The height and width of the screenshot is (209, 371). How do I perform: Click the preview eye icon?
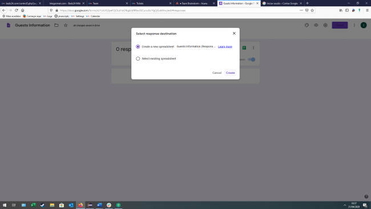pos(316,25)
